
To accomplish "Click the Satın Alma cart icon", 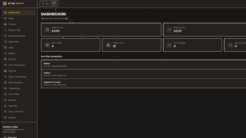I will click(x=5, y=94).
